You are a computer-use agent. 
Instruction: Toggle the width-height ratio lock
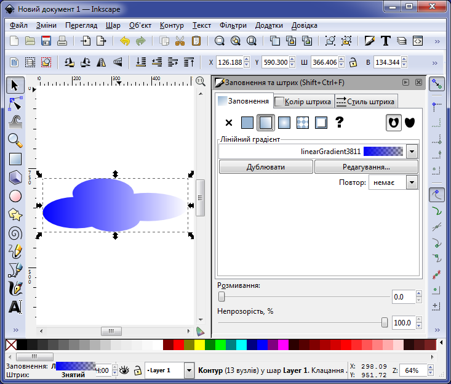(x=353, y=62)
